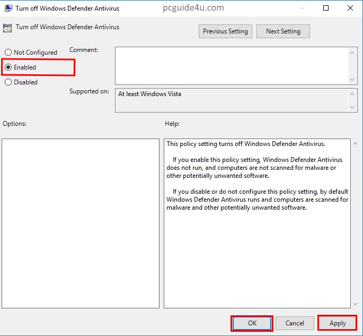The width and height of the screenshot is (363, 336).
Task: Cancel the policy changes
Action: [x=295, y=323]
